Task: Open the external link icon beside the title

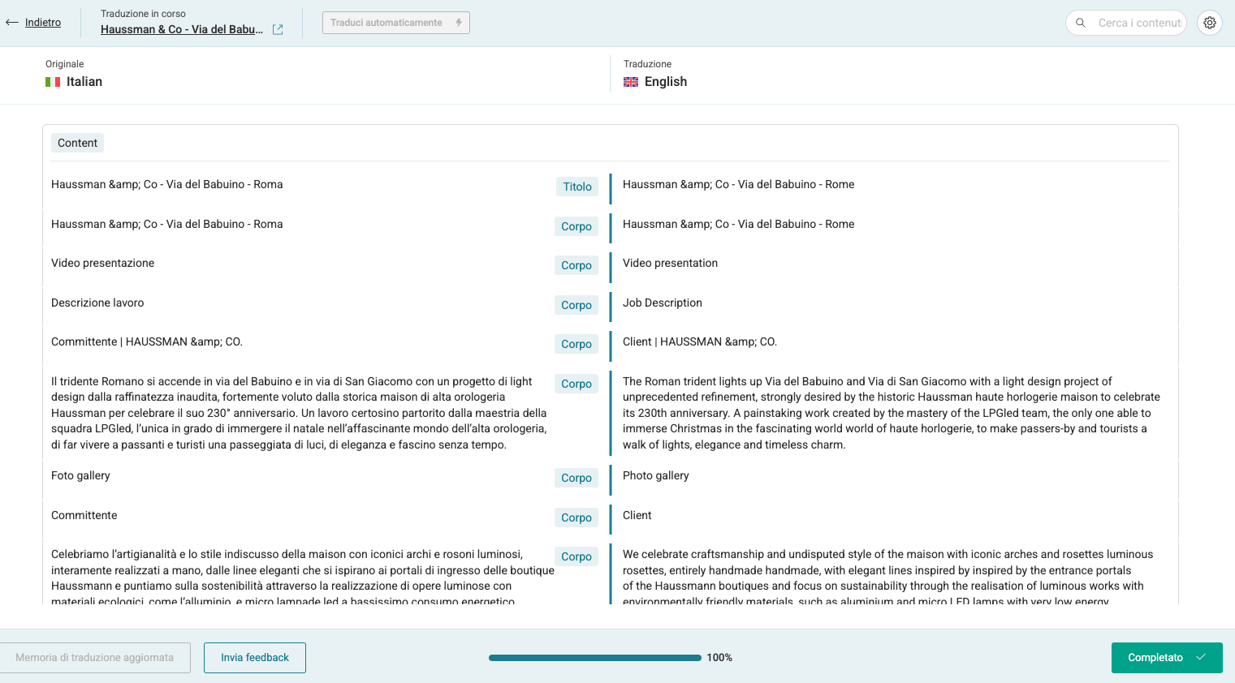Action: click(278, 29)
